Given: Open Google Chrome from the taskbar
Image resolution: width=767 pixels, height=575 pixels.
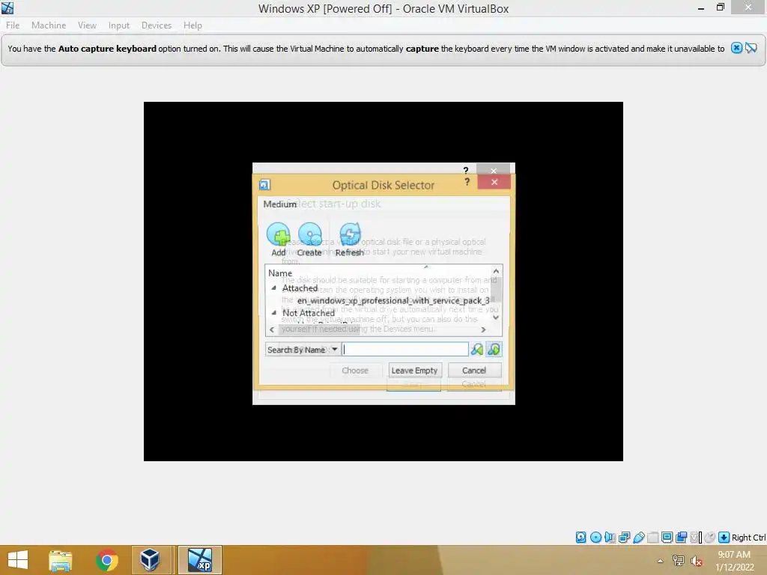Looking at the screenshot, I should (x=106, y=560).
